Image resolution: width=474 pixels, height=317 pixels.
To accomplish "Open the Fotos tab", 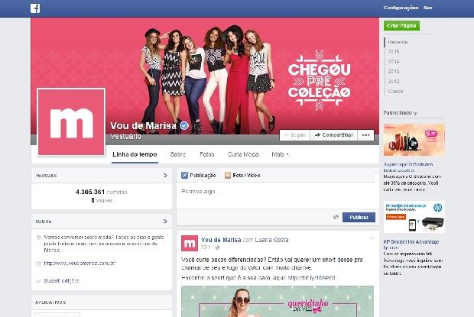I will (207, 154).
